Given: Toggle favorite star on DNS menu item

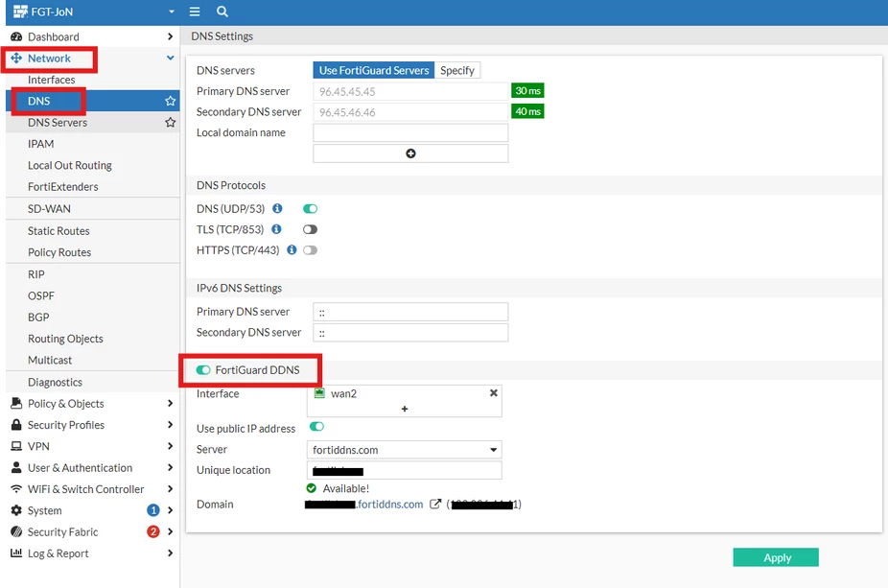Looking at the screenshot, I should (x=170, y=101).
